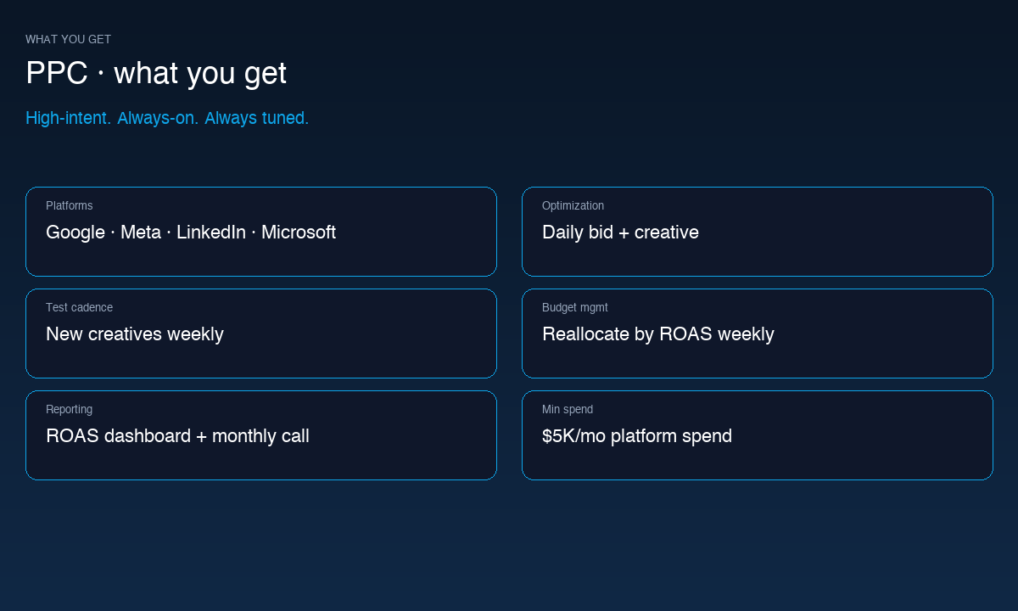This screenshot has height=611, width=1018.
Task: Select the 'Reallocate by ROAS weekly' text
Action: [x=658, y=334]
